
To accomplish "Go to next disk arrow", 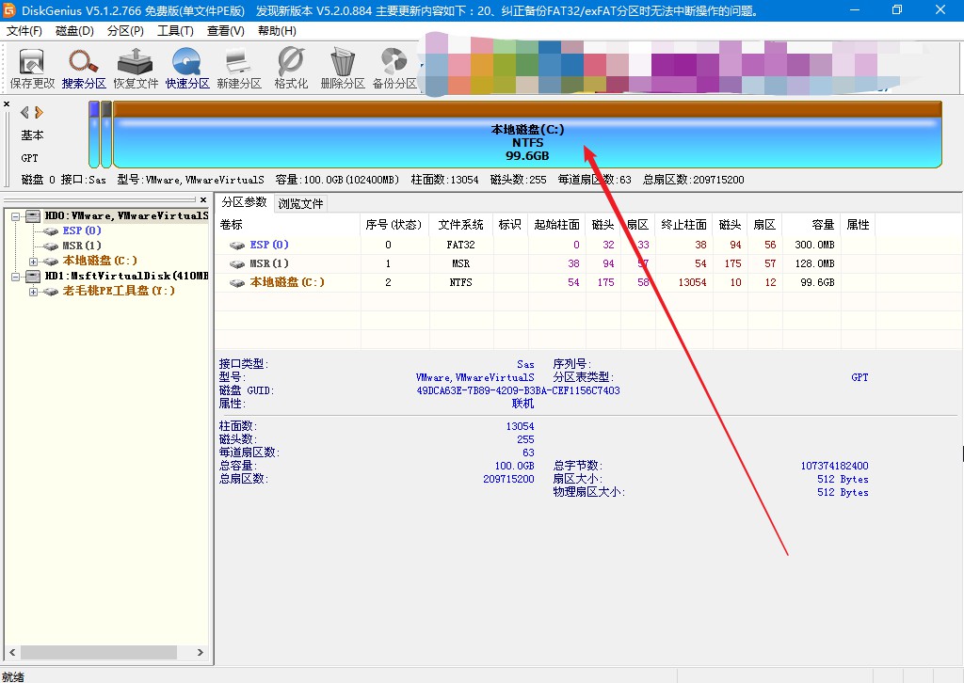I will coord(39,112).
